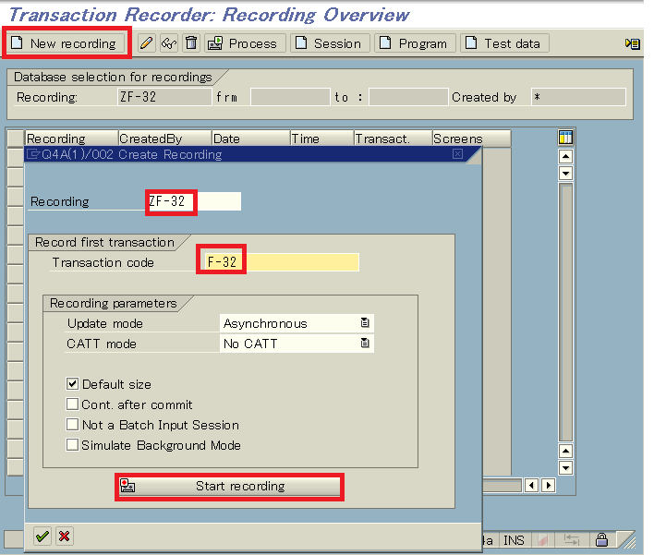This screenshot has width=654, height=555.
Task: Click the Process button in toolbar
Action: coord(245,43)
